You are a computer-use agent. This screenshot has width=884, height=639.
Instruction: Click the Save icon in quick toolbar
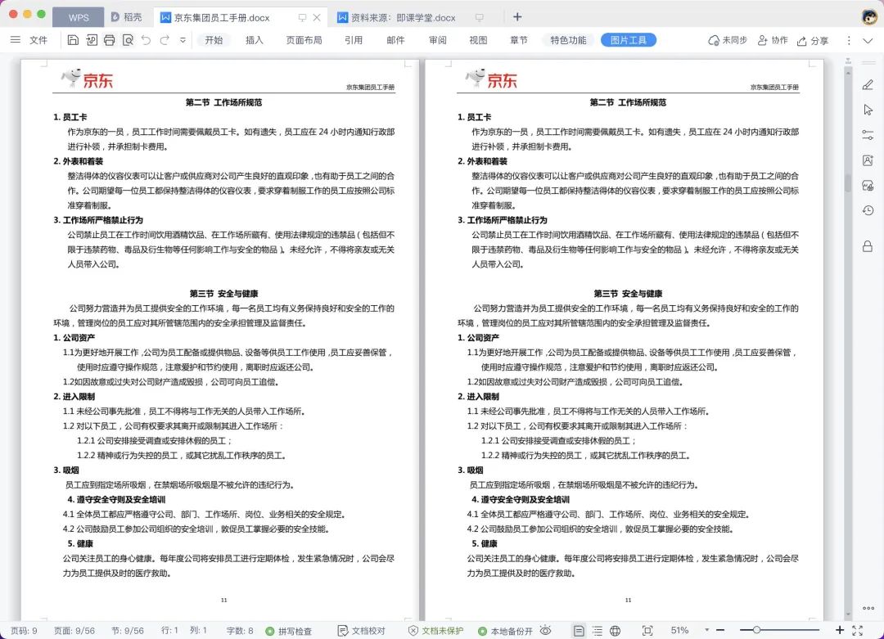pos(73,40)
